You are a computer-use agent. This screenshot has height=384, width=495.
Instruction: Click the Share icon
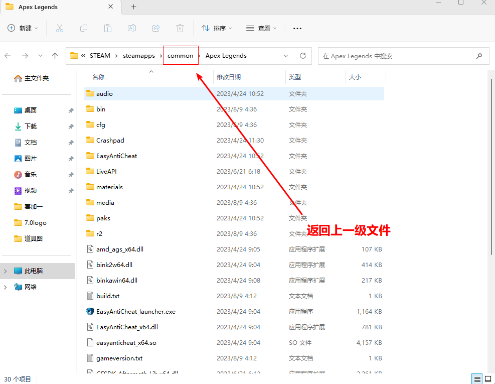(155, 28)
